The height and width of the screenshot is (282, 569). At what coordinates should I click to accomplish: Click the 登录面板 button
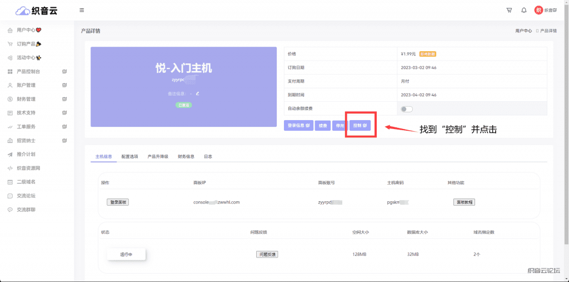click(118, 202)
